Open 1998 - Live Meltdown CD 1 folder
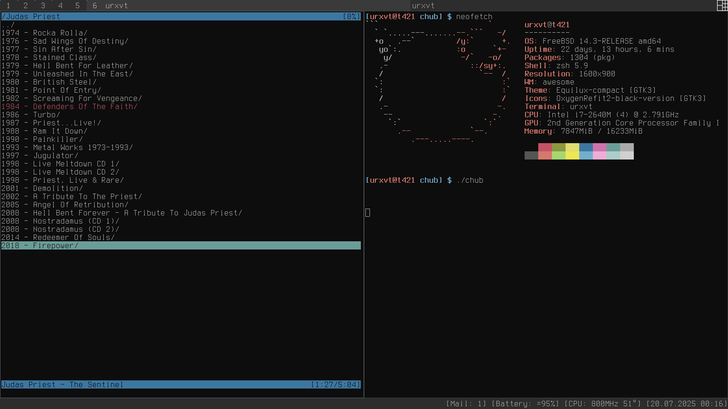 click(x=60, y=164)
